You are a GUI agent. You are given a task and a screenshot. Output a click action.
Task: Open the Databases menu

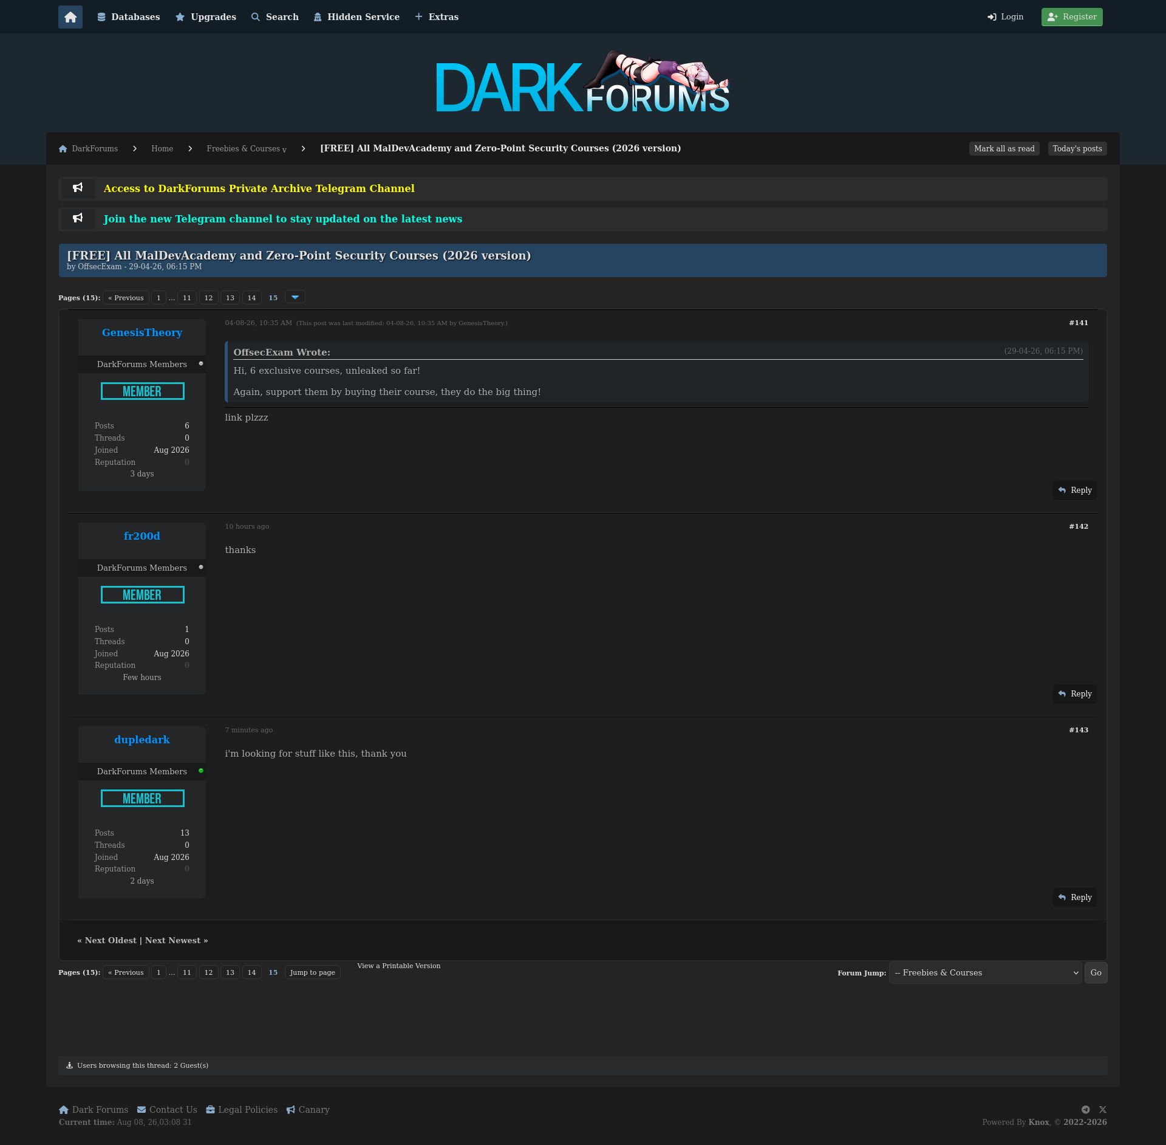tap(129, 17)
